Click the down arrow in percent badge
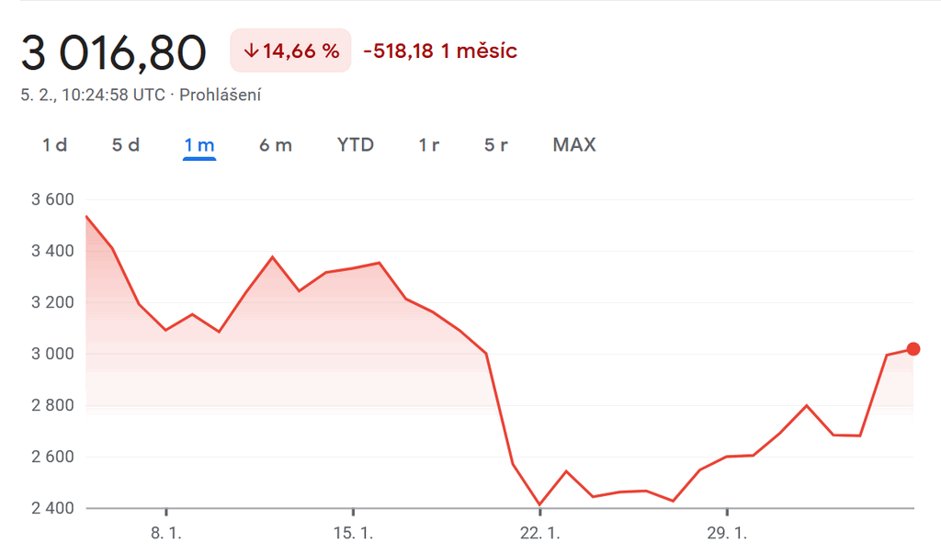The image size is (941, 554). [251, 51]
